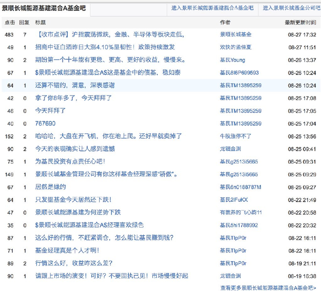Open author profile 有教养的飞心韵11
Screen dimensions: 321x291
[241, 212]
